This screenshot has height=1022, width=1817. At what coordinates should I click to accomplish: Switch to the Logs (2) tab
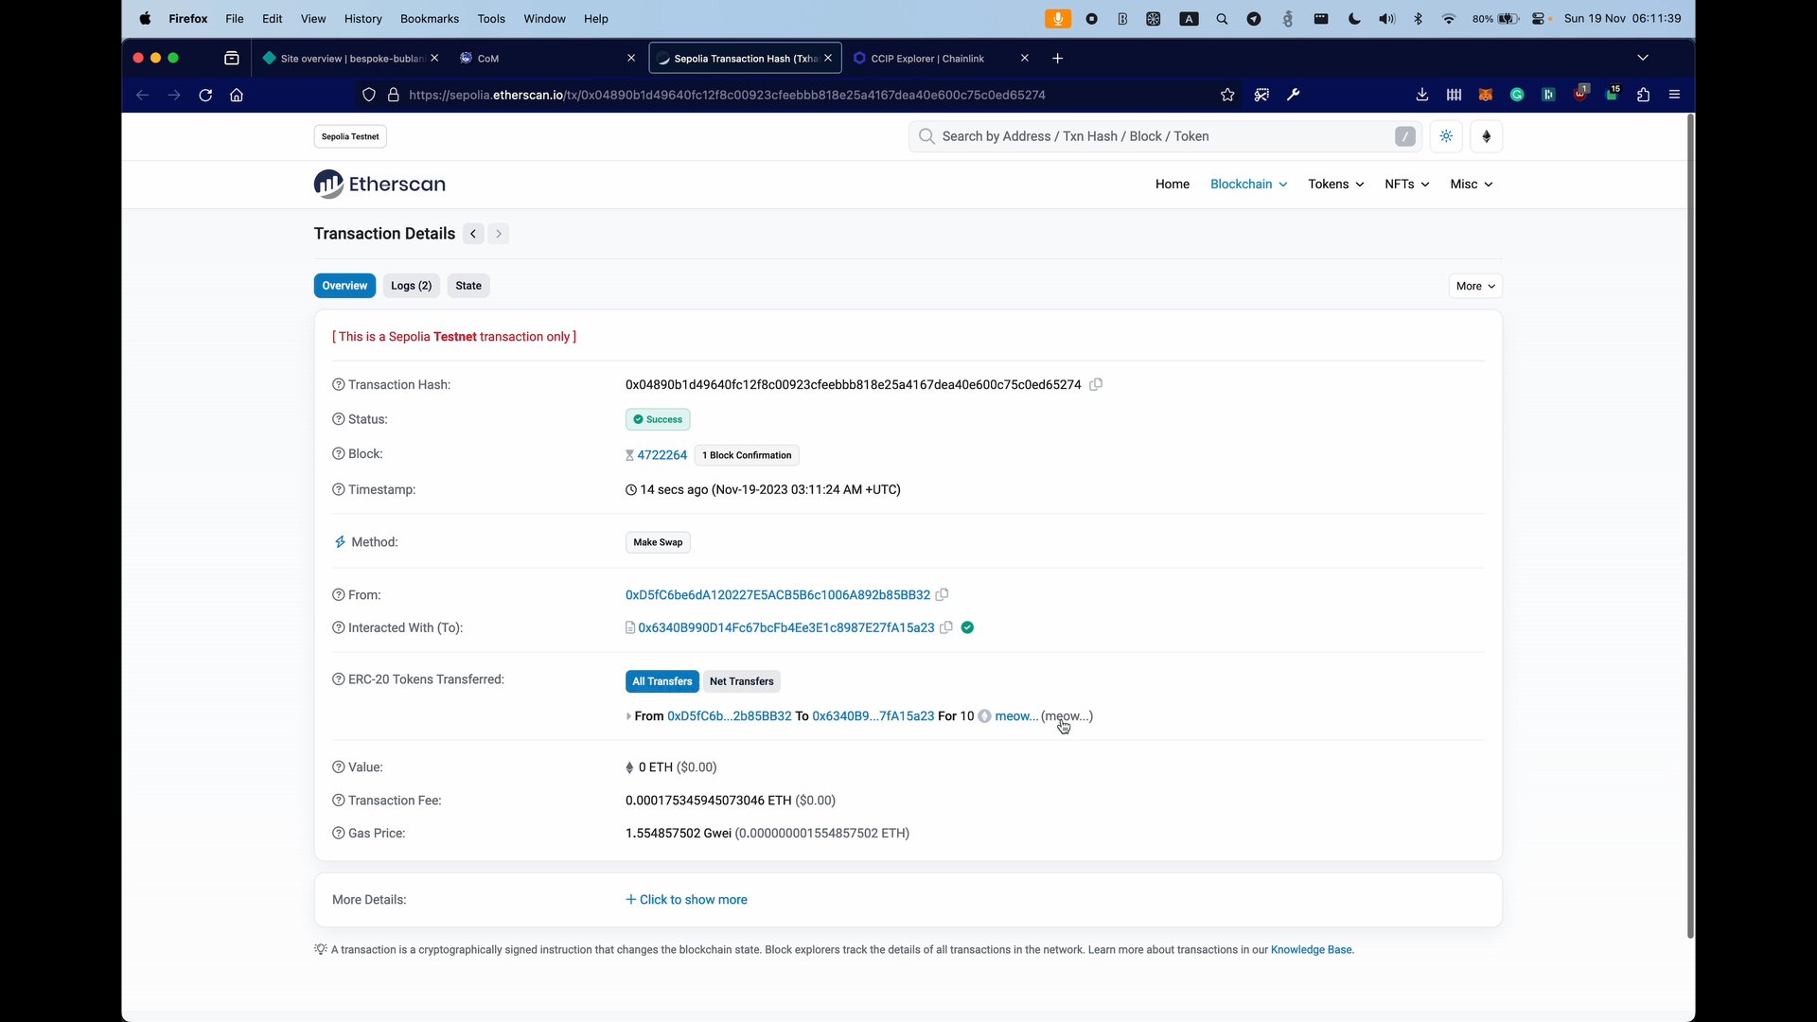point(411,286)
